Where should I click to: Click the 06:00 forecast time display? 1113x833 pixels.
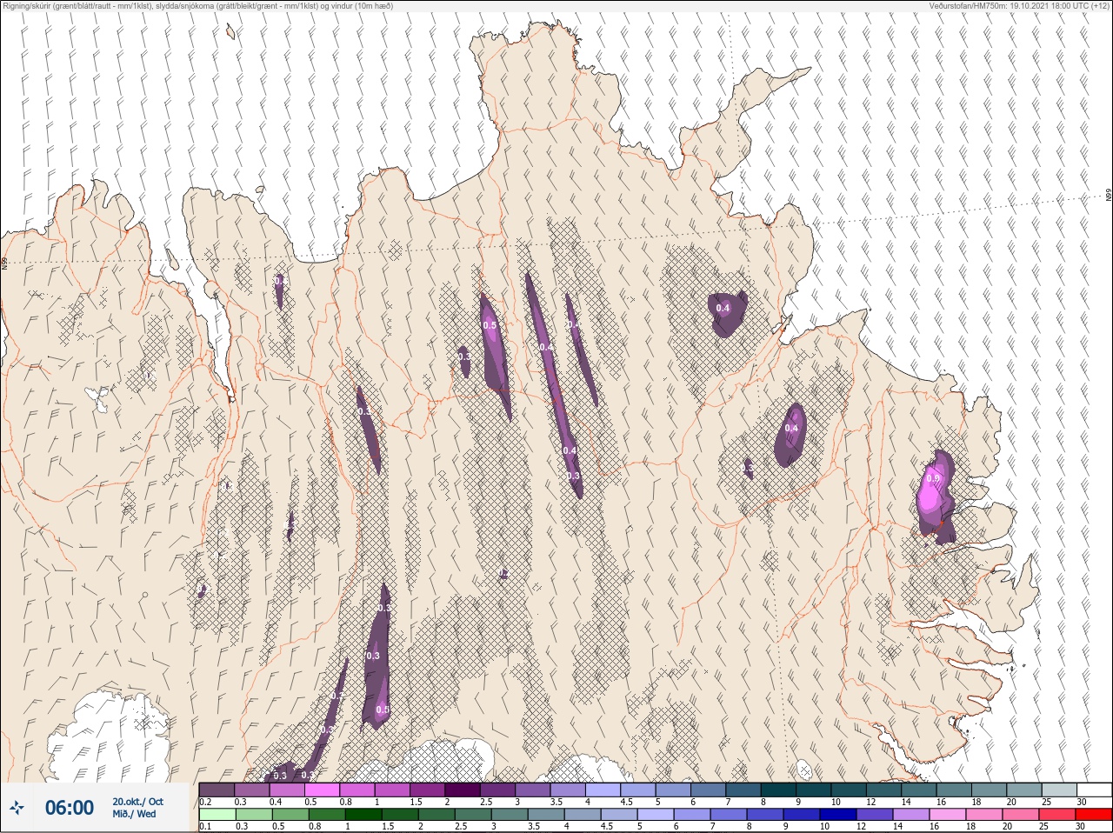coord(70,808)
